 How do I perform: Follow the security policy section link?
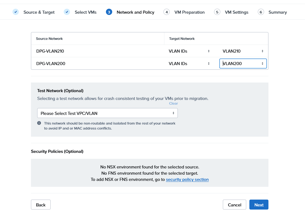pos(187,179)
